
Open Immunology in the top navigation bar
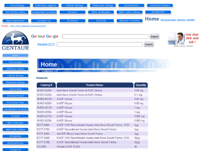tap(17, 5)
